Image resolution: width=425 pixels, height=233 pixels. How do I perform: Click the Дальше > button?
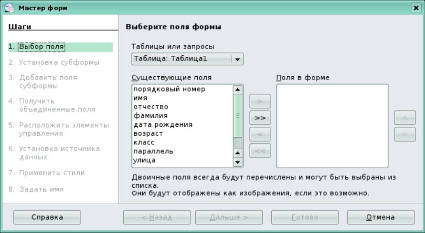229,217
